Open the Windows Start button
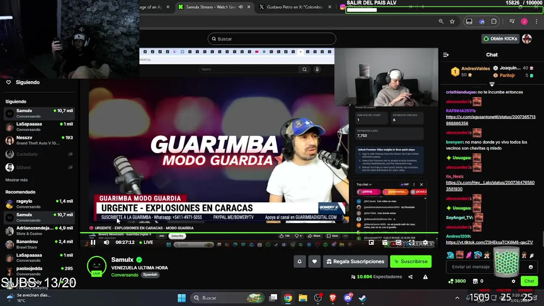Screen dimensions: 544x306 (x=181, y=298)
